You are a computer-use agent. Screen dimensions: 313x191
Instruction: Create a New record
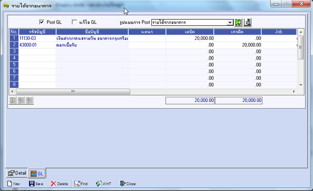point(14,184)
